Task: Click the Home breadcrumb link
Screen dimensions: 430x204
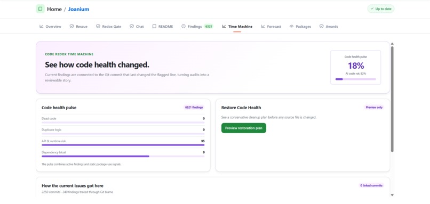Action: tap(54, 9)
